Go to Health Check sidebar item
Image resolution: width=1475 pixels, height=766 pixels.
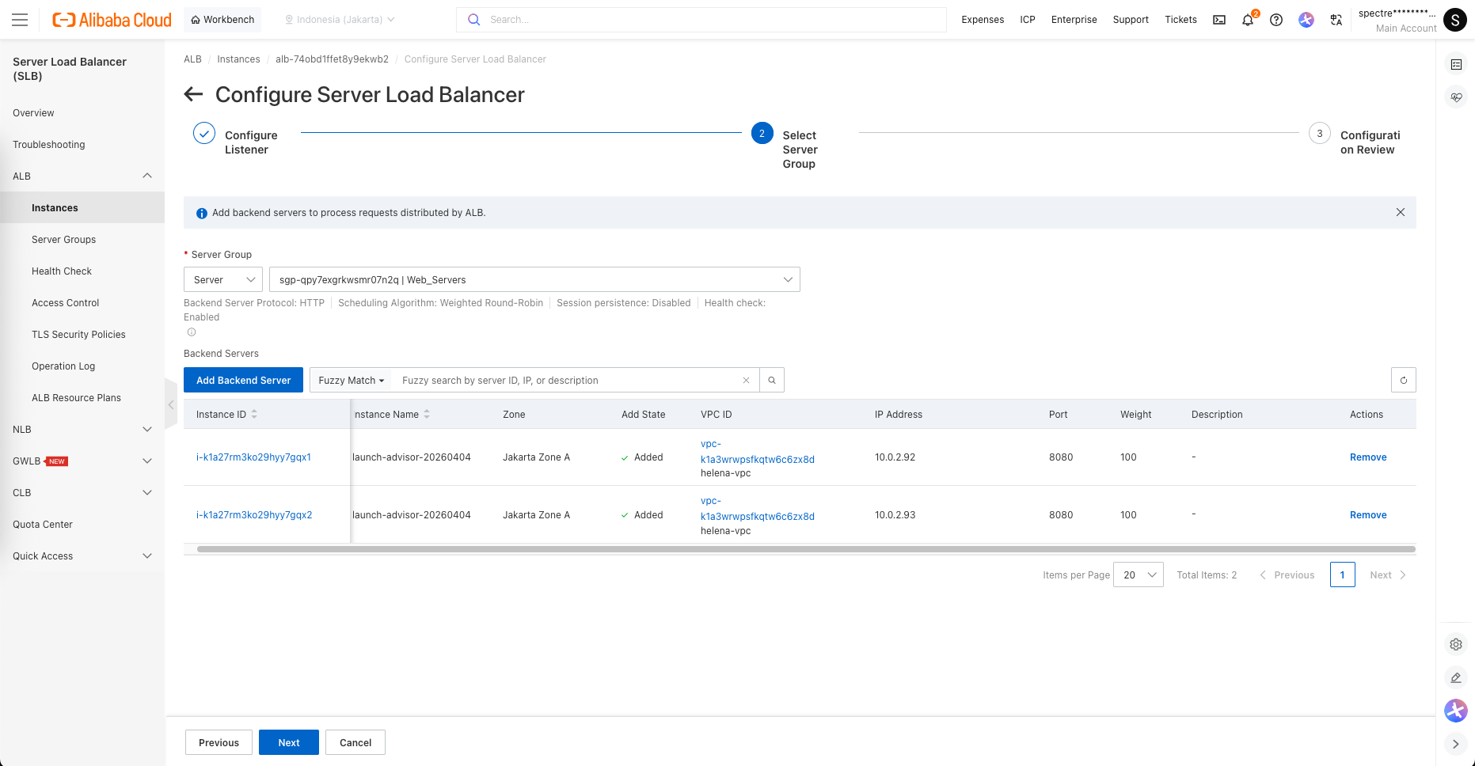click(62, 271)
